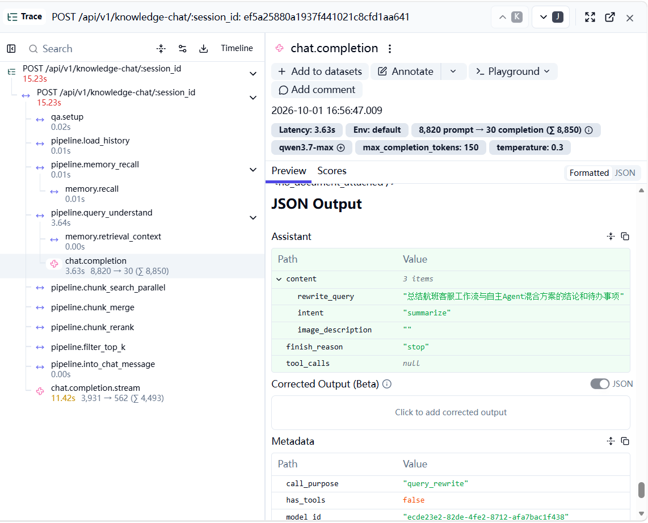Select the pipeline.chunk_merge span
Viewport: 648px width, 523px height.
[x=92, y=308]
